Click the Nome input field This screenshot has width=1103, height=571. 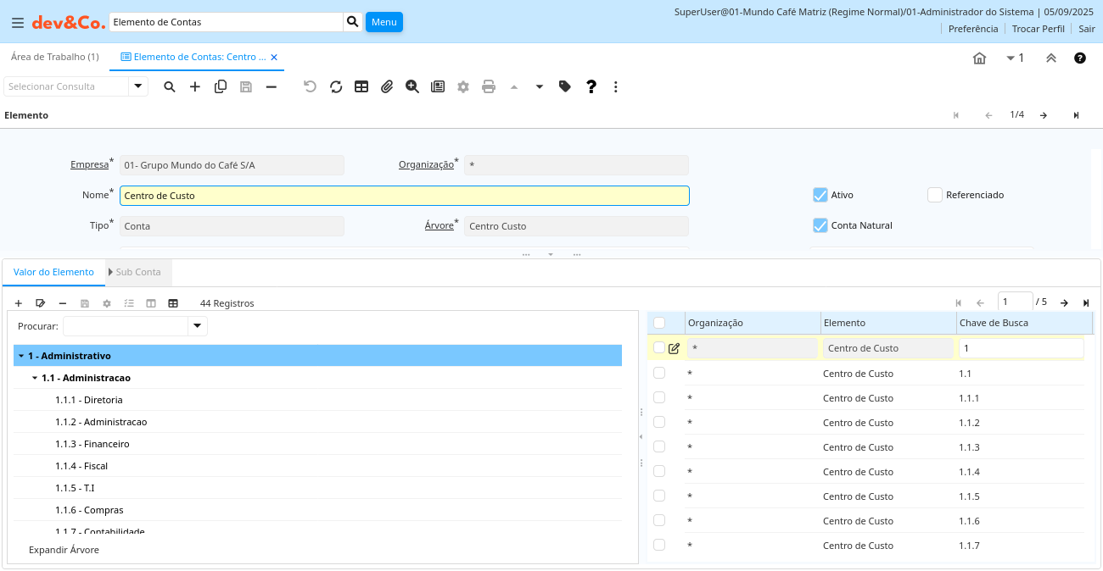click(404, 196)
